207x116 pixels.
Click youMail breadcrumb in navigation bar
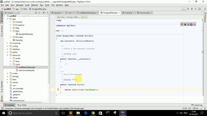coord(6,9)
